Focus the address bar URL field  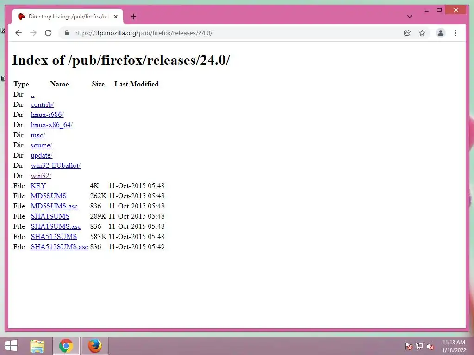pyautogui.click(x=236, y=33)
